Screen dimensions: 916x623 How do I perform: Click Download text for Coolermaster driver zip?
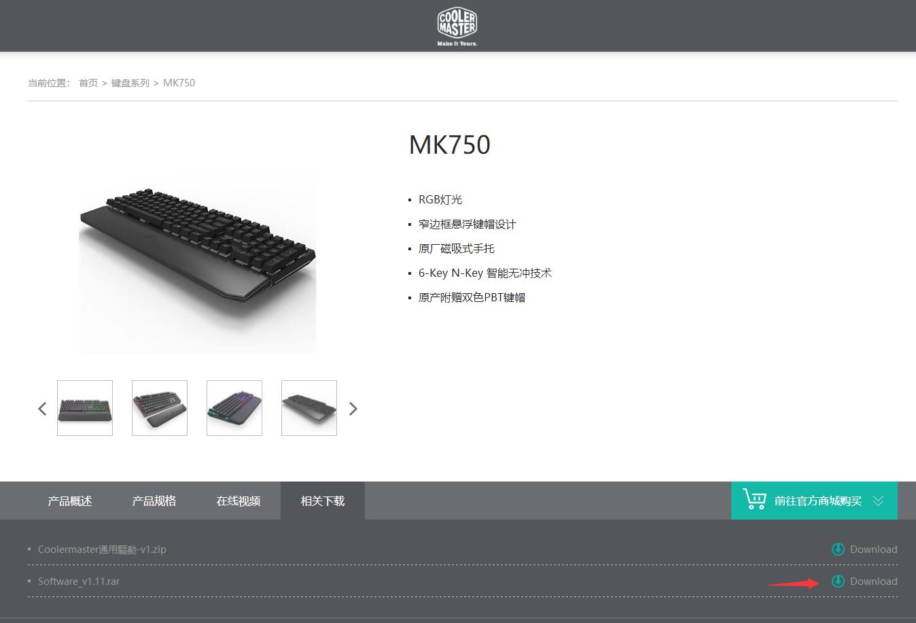[x=874, y=549]
